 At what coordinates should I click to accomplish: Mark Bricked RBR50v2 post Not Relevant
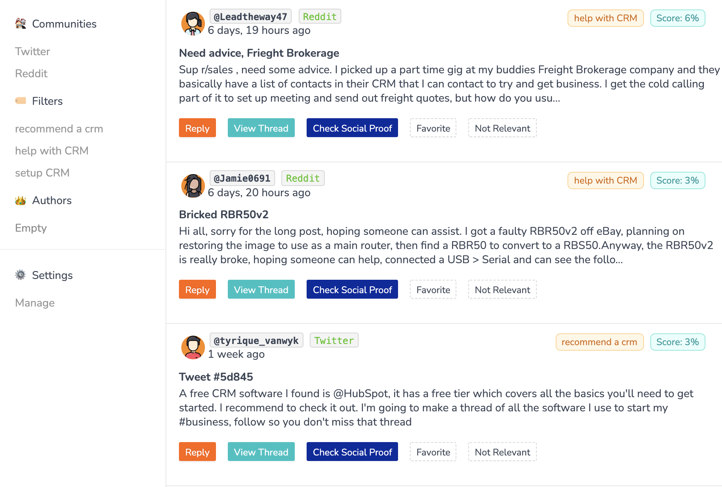(x=502, y=290)
